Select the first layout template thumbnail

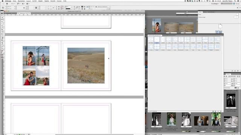click(x=151, y=40)
